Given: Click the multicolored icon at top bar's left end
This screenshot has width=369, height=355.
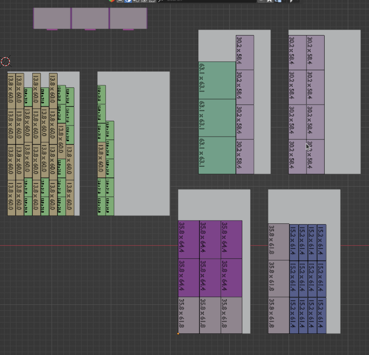Looking at the screenshot, I should coord(112,1).
